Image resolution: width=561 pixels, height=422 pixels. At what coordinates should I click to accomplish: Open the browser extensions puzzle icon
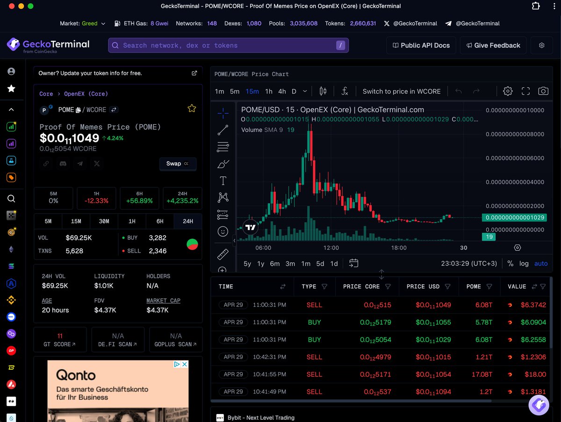(536, 6)
